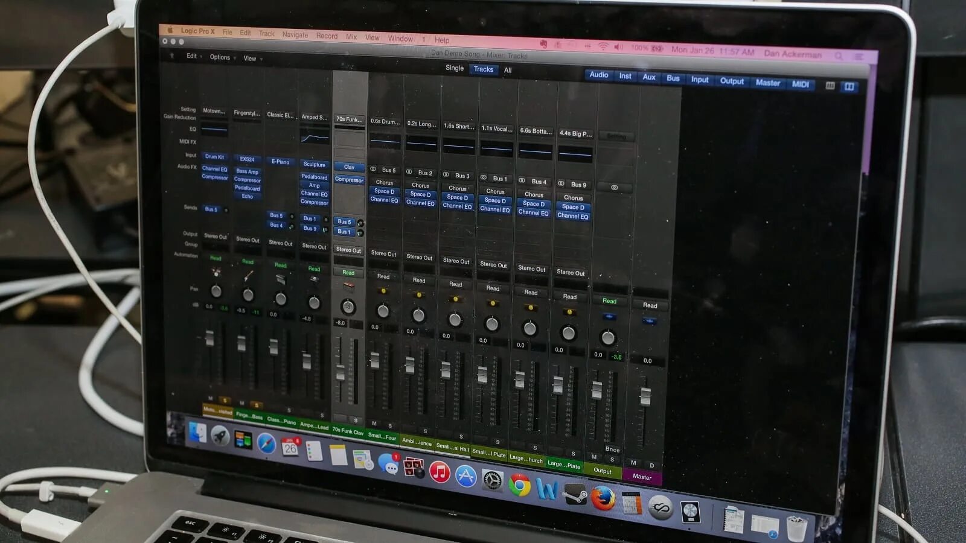The width and height of the screenshot is (966, 543).
Task: Solo the Motown drum kit channel
Action: (225, 401)
